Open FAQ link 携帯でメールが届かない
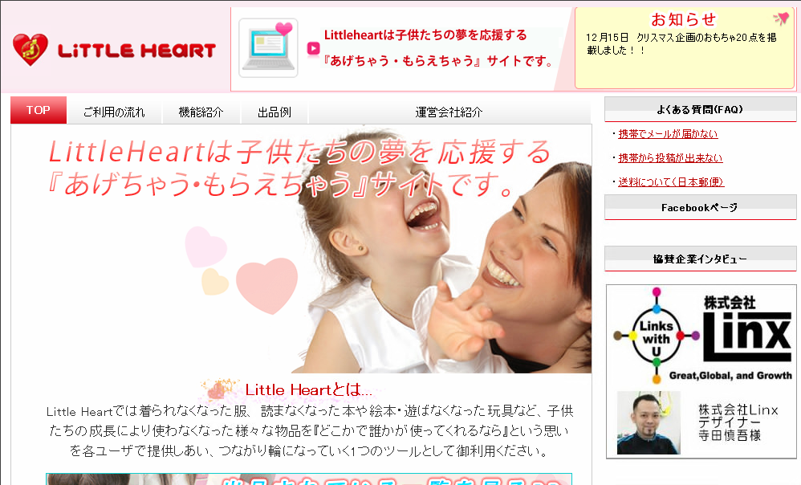This screenshot has width=801, height=485. (x=668, y=134)
